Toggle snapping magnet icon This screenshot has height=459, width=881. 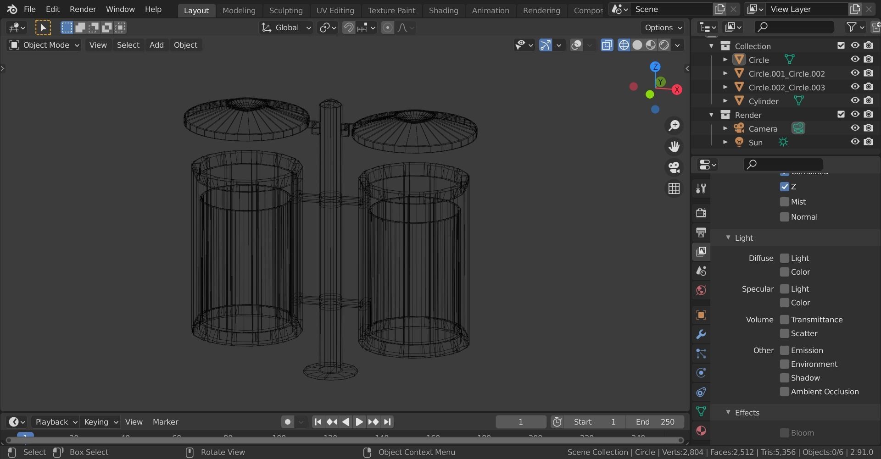(x=349, y=28)
